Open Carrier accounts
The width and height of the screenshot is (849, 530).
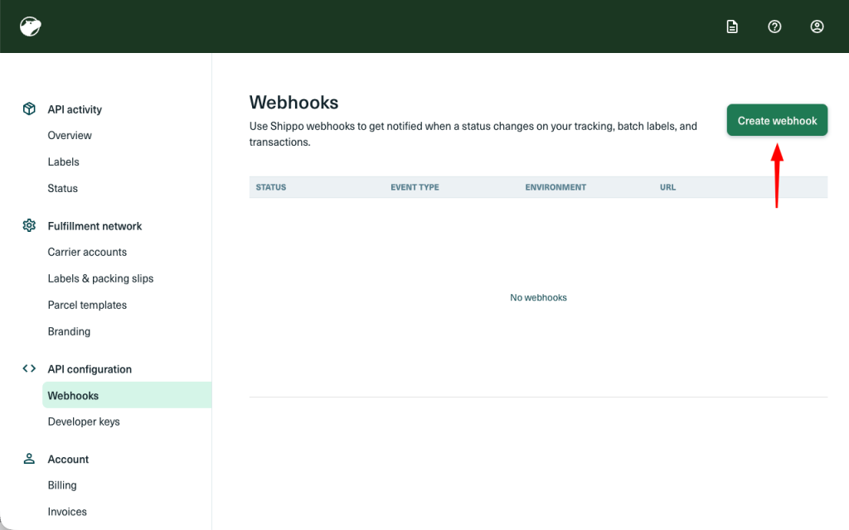87,252
